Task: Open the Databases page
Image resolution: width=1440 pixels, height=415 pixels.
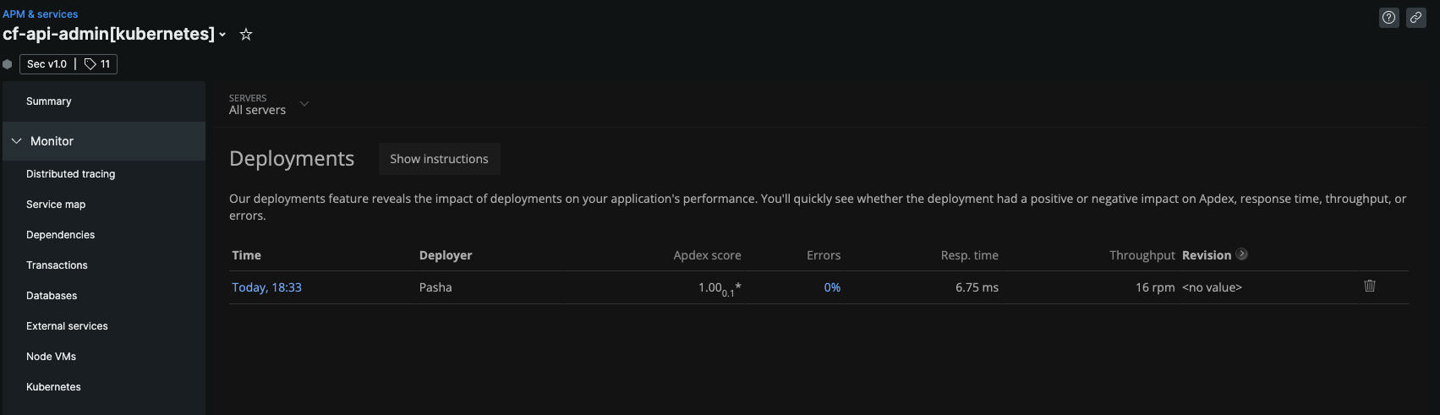Action: 52,296
